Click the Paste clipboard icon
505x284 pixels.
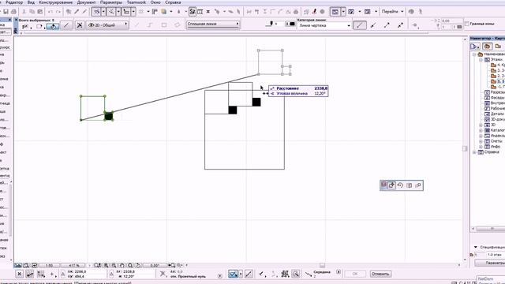[40, 12]
